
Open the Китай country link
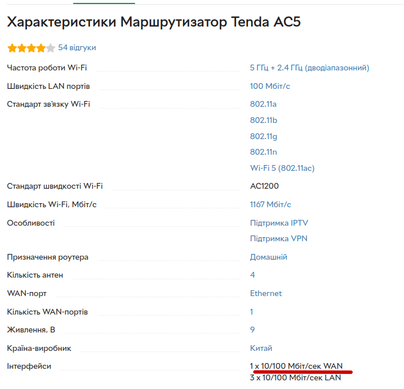point(261,348)
